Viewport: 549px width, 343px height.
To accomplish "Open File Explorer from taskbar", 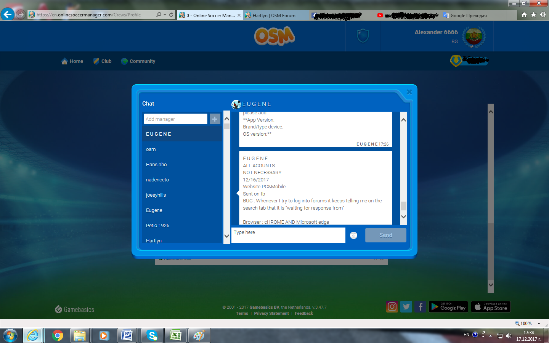I will coord(80,335).
